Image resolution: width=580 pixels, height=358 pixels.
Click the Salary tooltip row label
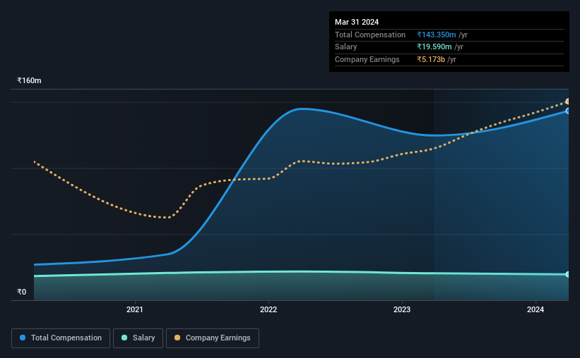pos(346,47)
